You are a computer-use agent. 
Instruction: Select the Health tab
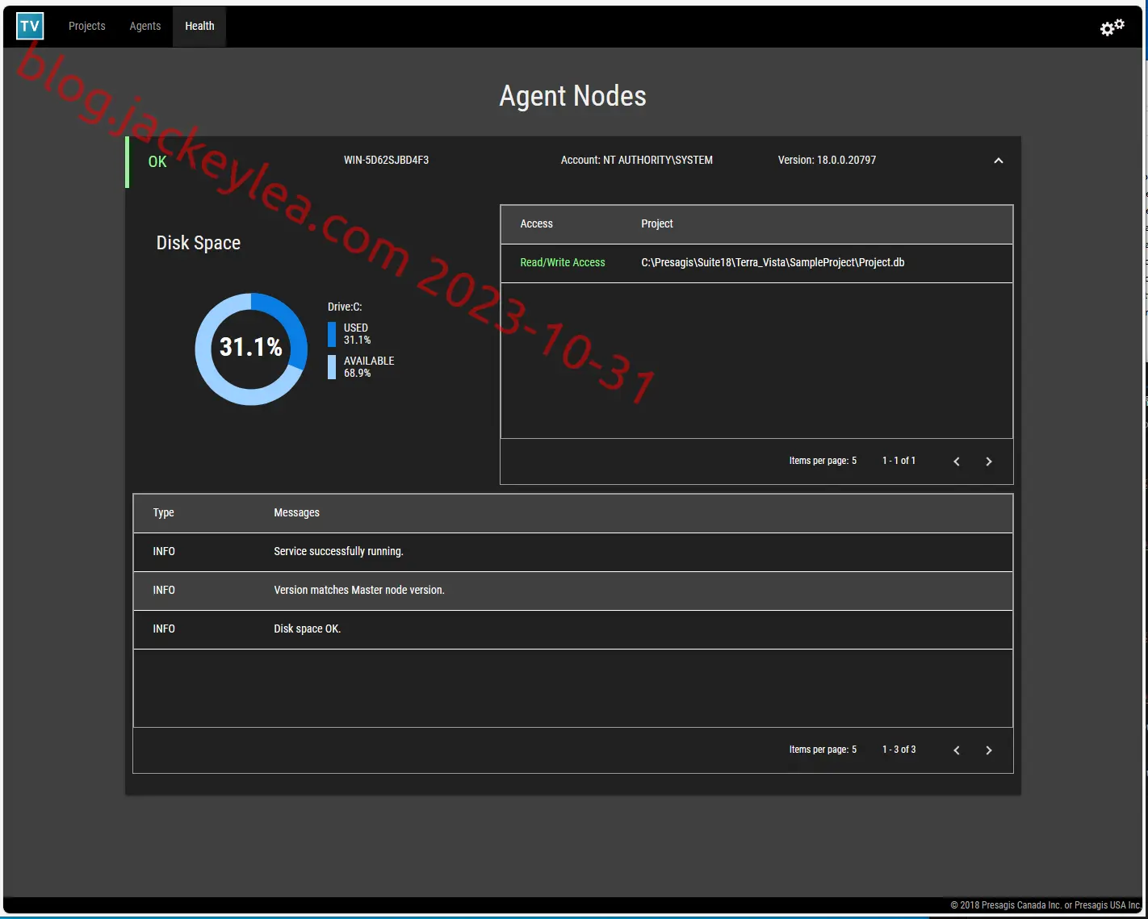[199, 26]
